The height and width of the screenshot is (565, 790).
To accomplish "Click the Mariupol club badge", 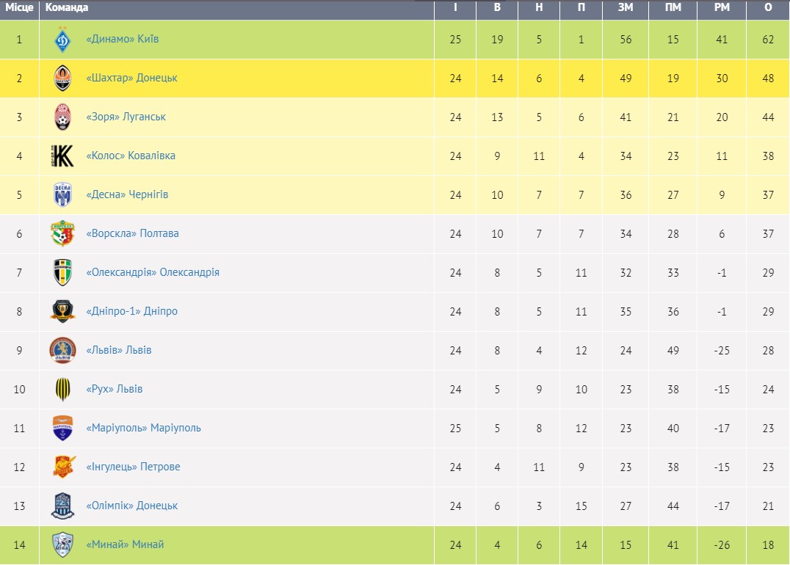I will click(x=62, y=429).
